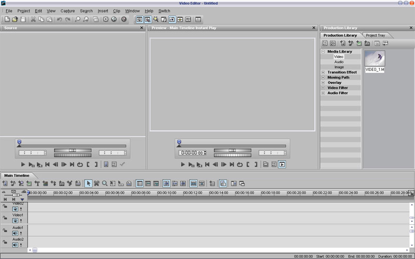Play the Source window clip

23,164
